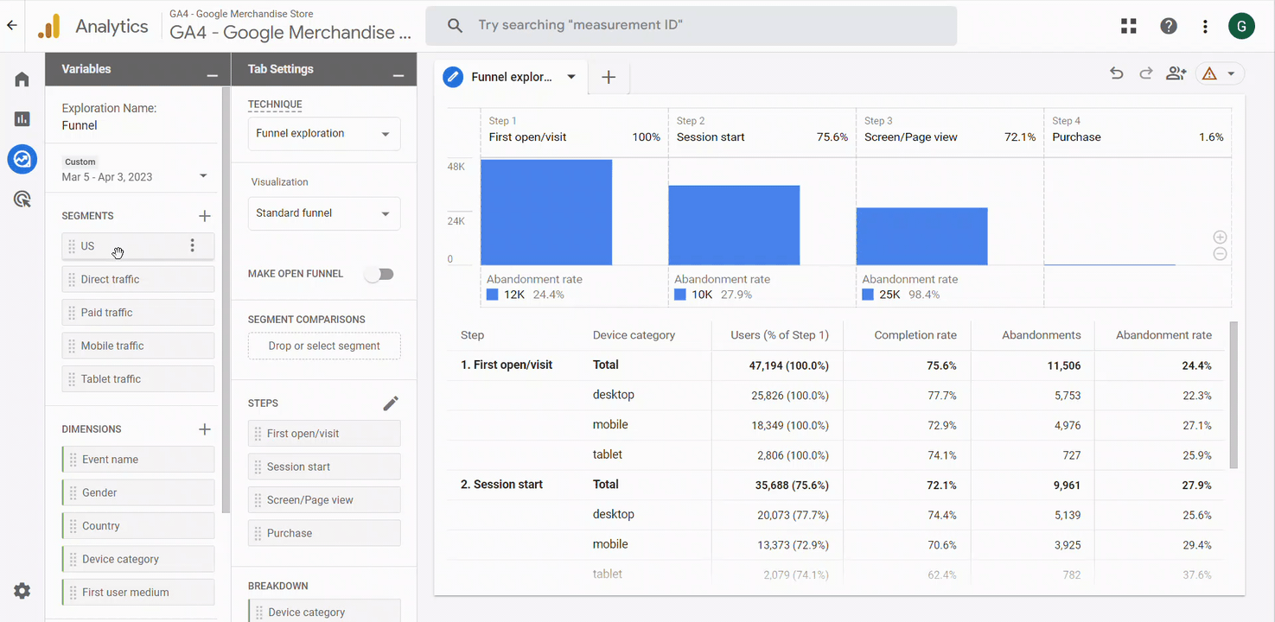Viewport: 1275px width, 622px height.
Task: Zoom out on the funnel chart
Action: [x=1220, y=253]
